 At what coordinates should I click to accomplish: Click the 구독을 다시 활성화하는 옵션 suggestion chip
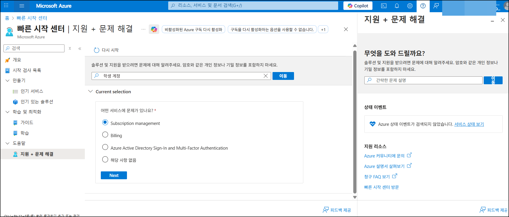click(272, 29)
